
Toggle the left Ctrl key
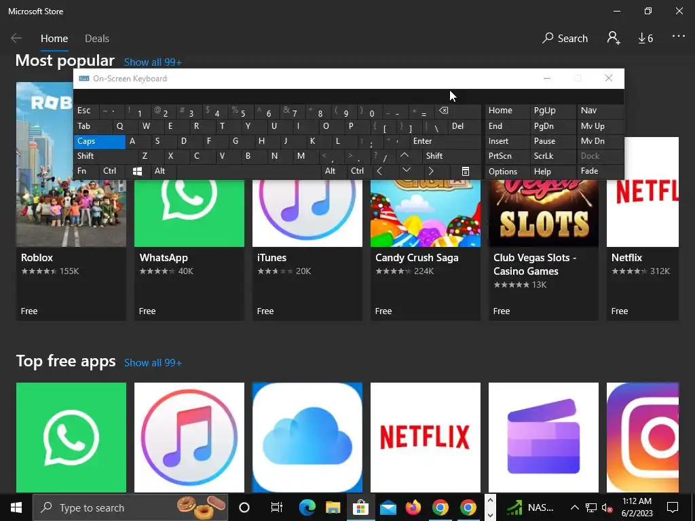click(x=112, y=171)
